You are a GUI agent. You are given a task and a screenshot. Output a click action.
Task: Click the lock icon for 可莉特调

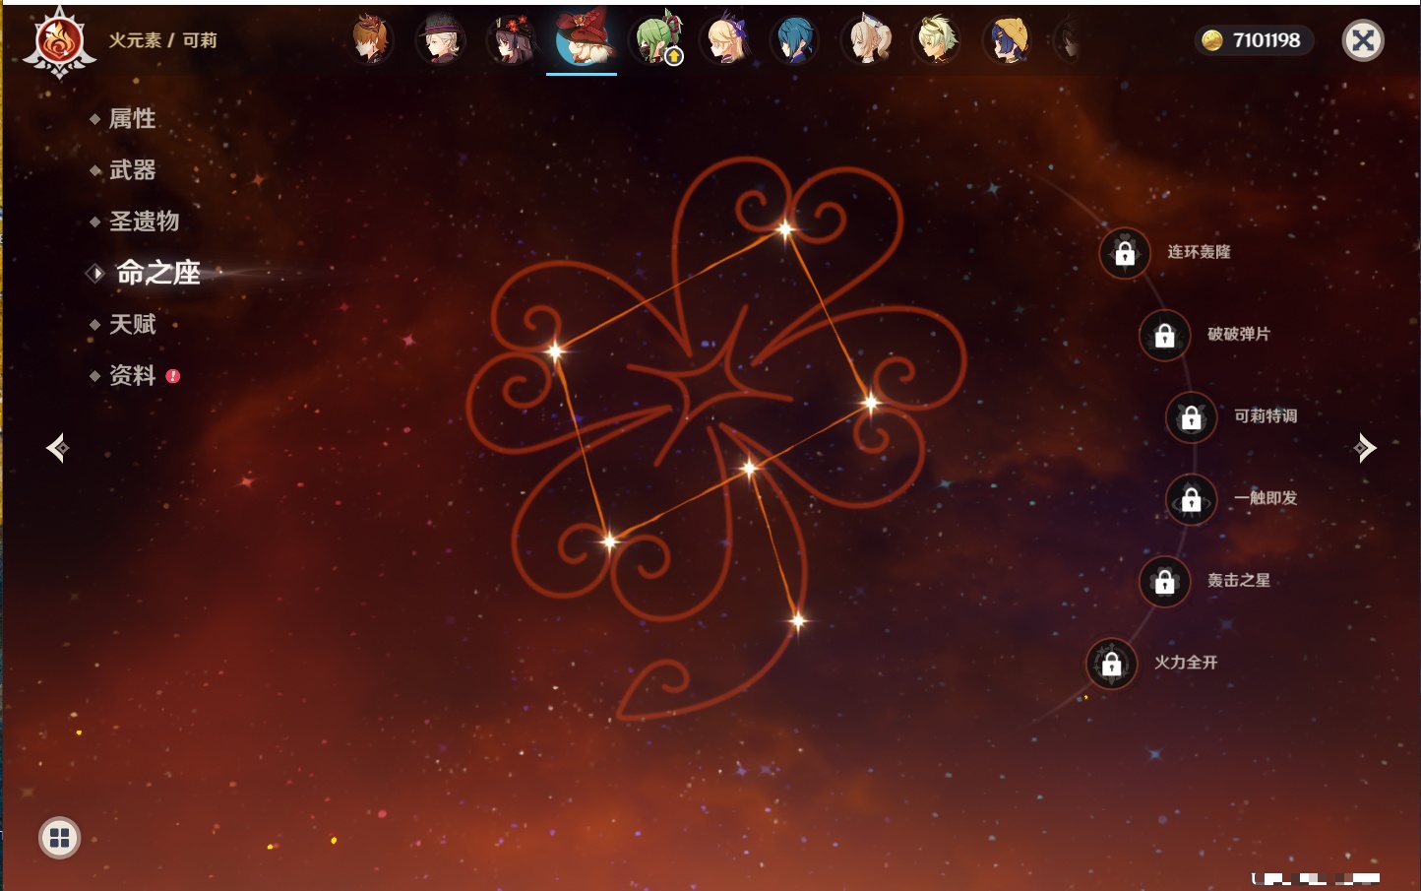coord(1191,417)
